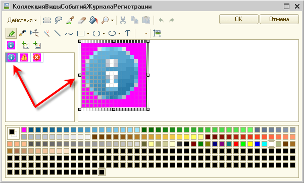Click the enlarged info icon on canvas
Image resolution: width=304 pixels, height=183 pixels.
click(x=114, y=75)
